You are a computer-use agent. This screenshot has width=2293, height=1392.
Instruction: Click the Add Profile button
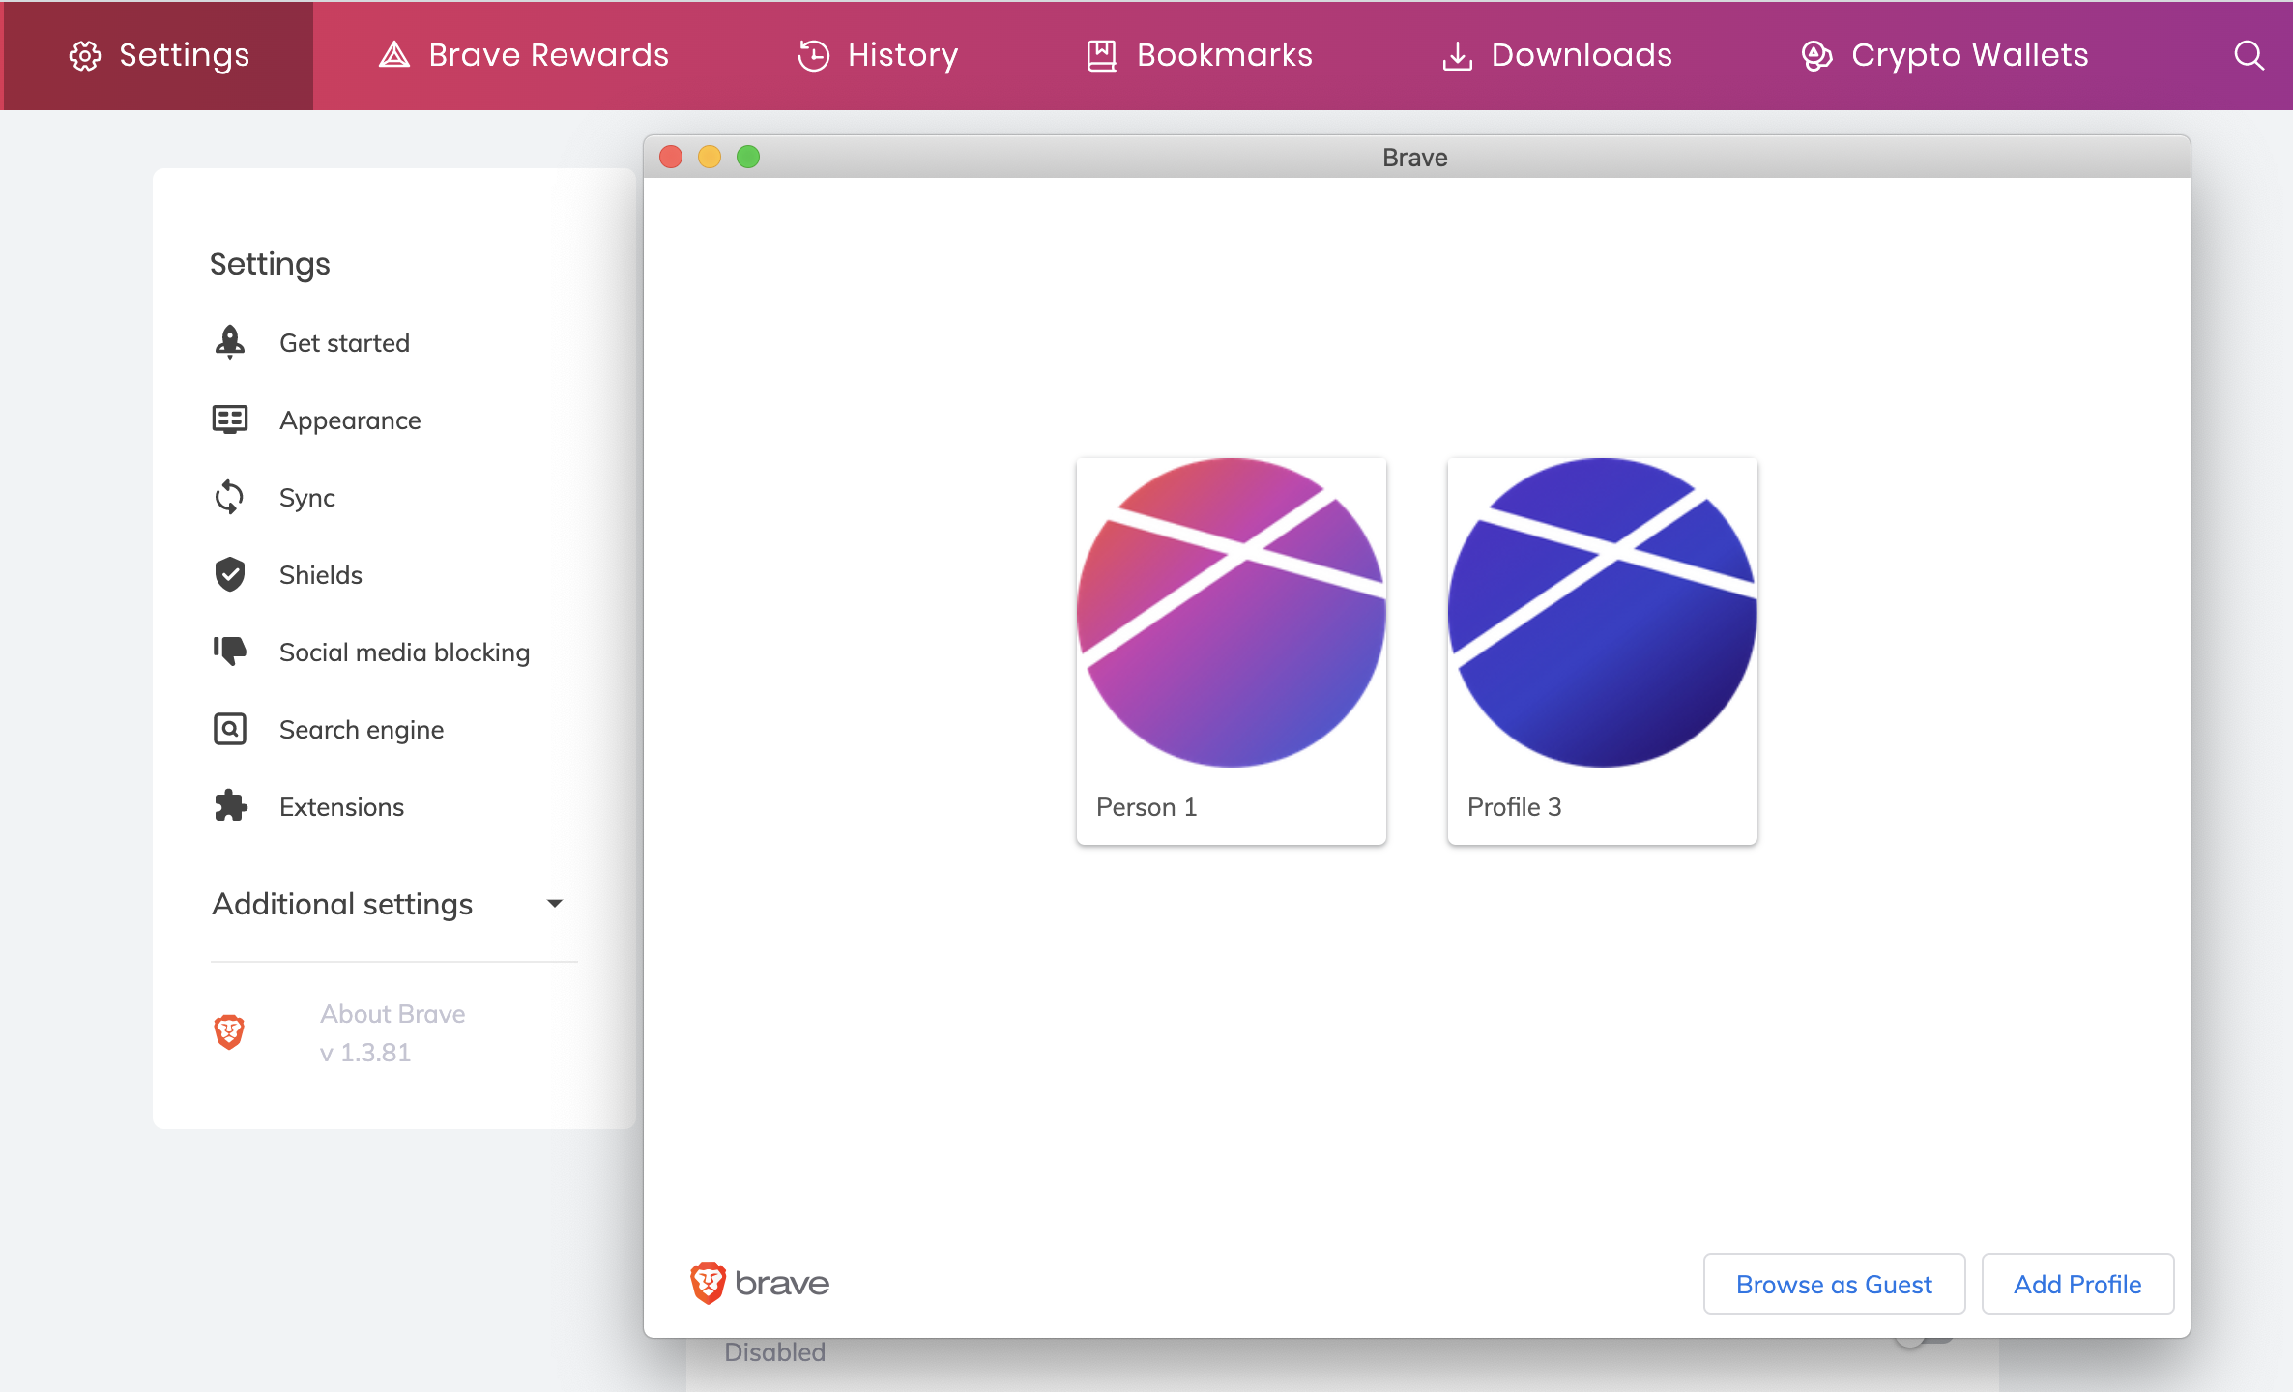pos(2076,1284)
